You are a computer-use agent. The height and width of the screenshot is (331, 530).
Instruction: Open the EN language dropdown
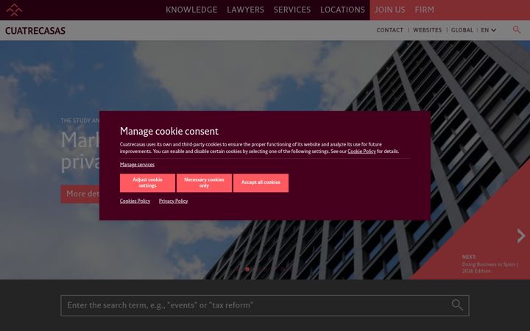point(489,30)
